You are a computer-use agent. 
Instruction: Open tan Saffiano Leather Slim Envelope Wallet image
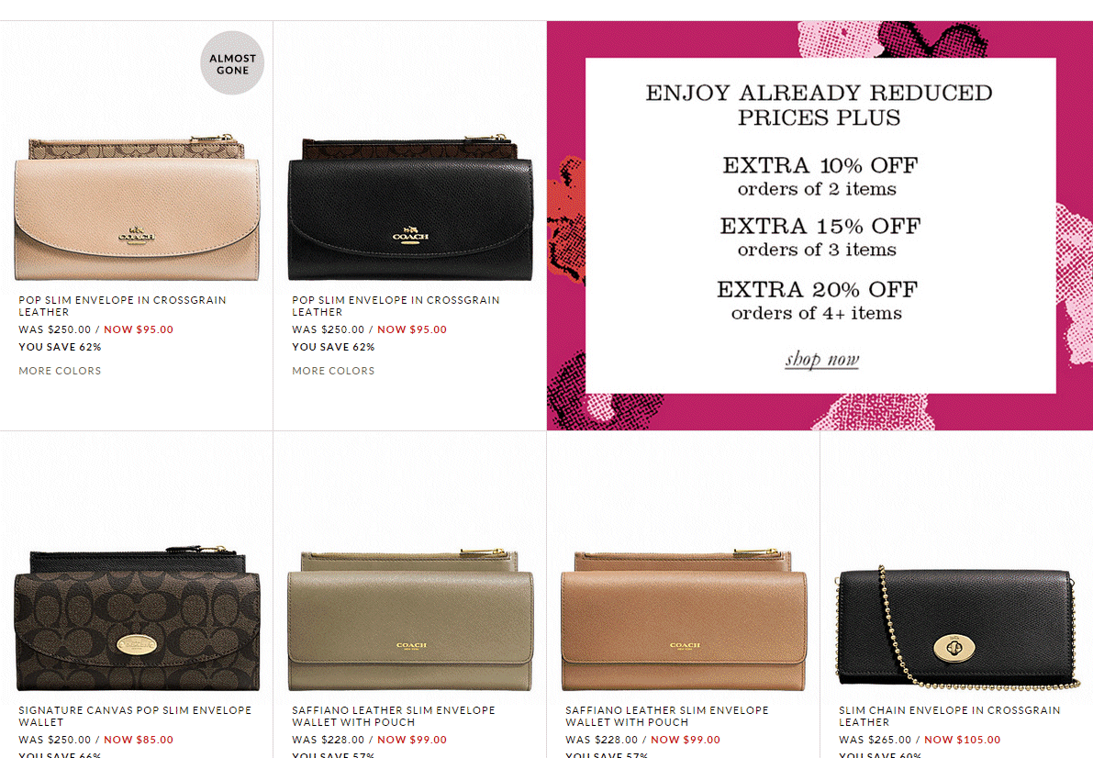(684, 619)
